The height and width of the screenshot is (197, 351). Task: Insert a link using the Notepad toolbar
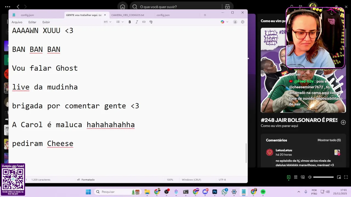(x=144, y=22)
